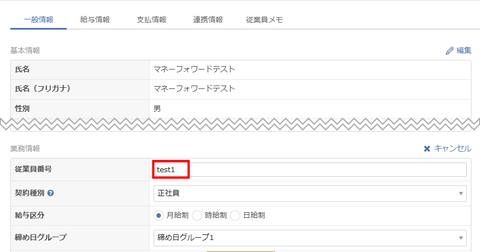Click the 従業員番号 input field
This screenshot has height=252, width=480.
coord(310,170)
